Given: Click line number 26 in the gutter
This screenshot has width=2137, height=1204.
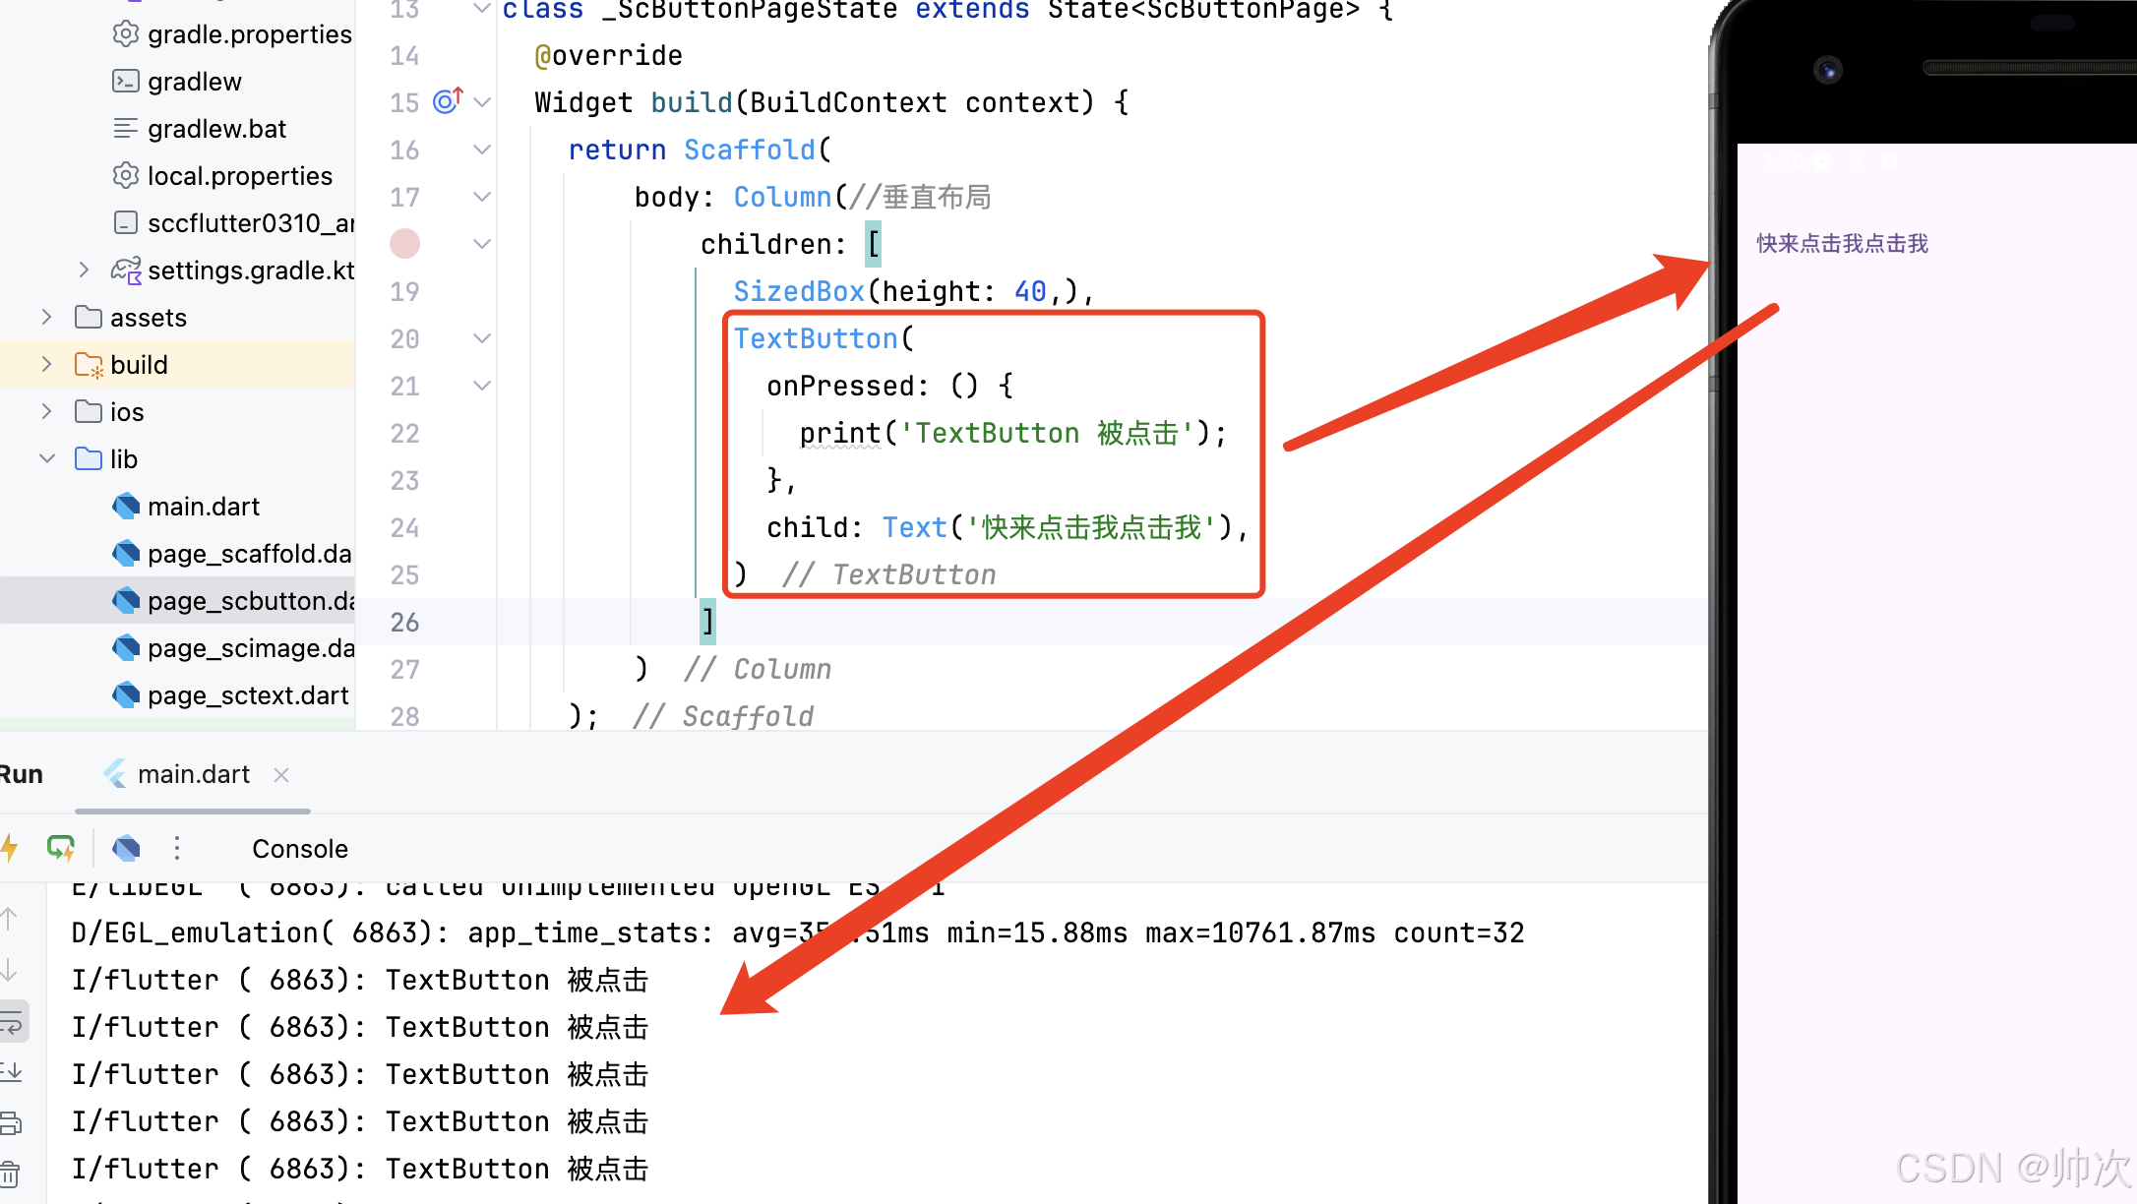Looking at the screenshot, I should coord(404,622).
